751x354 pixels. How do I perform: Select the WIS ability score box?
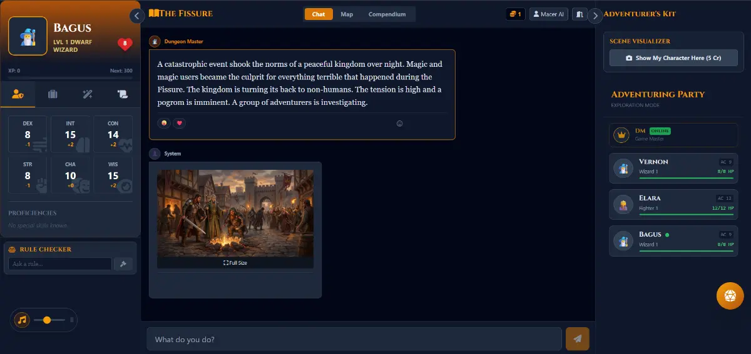(x=113, y=175)
